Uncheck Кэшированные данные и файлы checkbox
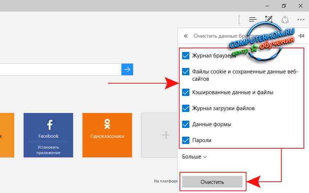The width and height of the screenshot is (309, 193). pyautogui.click(x=186, y=92)
